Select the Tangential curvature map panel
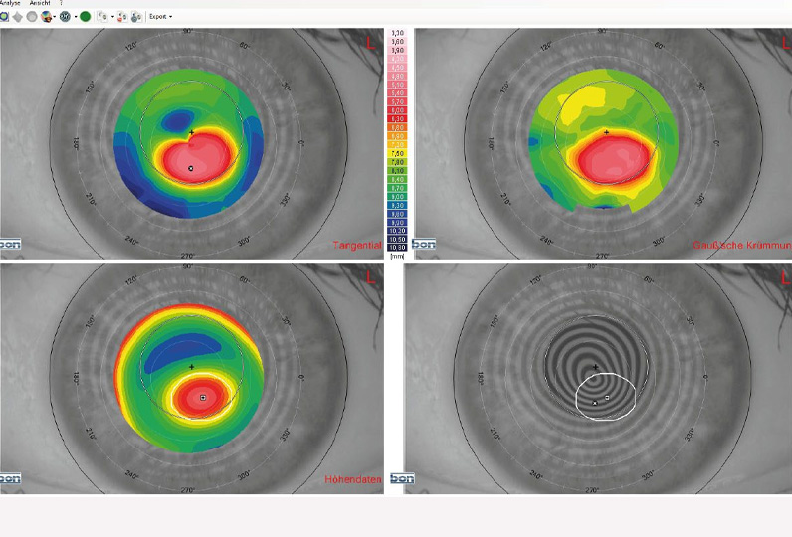792x537 pixels. click(x=192, y=143)
